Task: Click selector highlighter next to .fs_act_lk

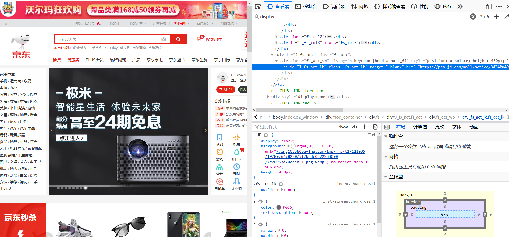Action: point(281,184)
